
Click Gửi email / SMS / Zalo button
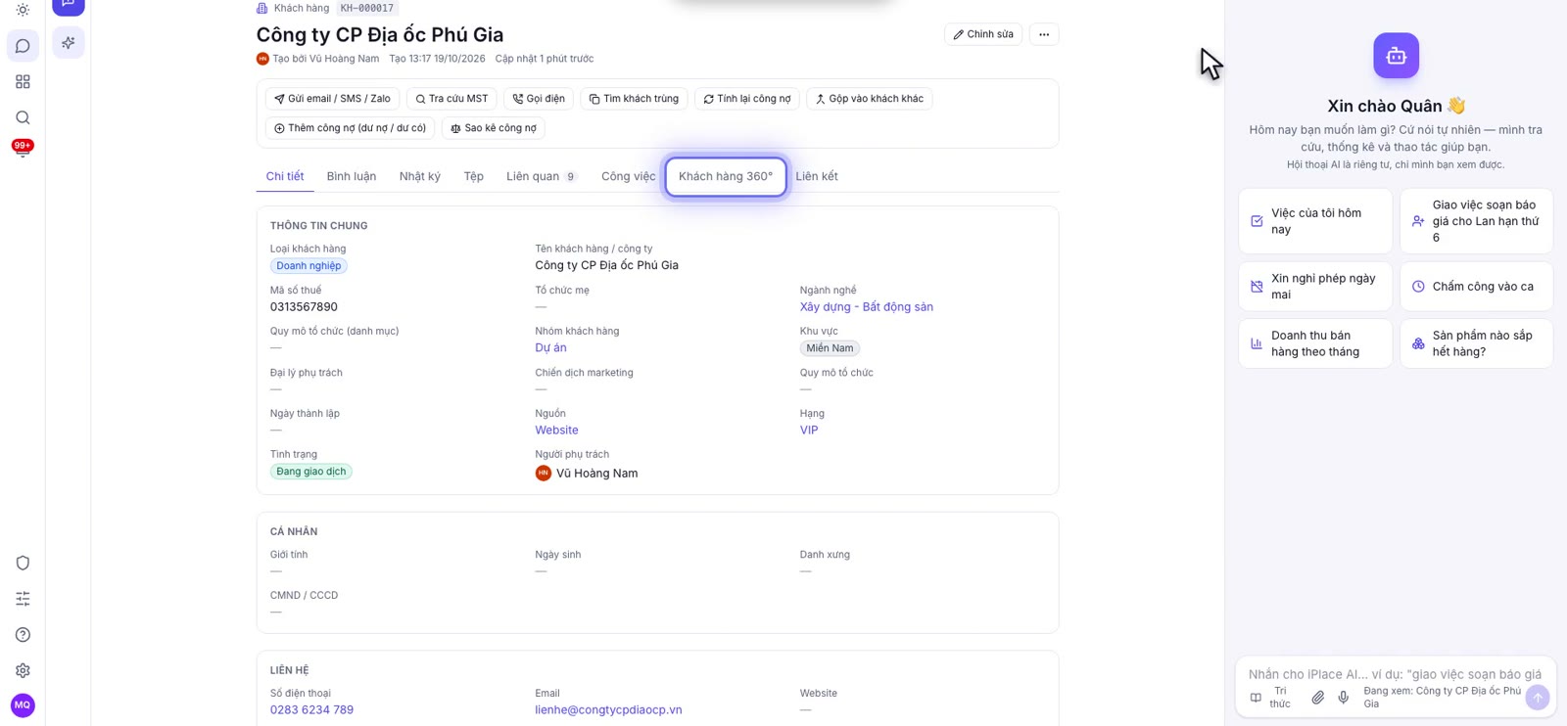point(332,99)
